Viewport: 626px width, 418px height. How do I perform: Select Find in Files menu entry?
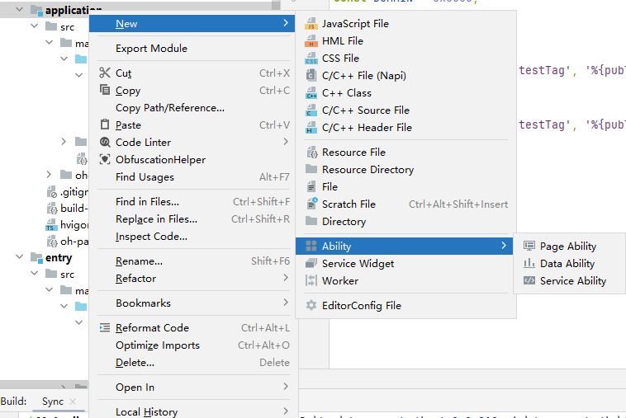coord(147,202)
